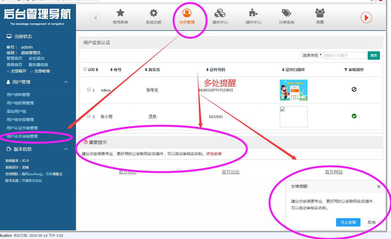Open 分类系统 tags icon
This screenshot has height=239, width=391.
(286, 13)
